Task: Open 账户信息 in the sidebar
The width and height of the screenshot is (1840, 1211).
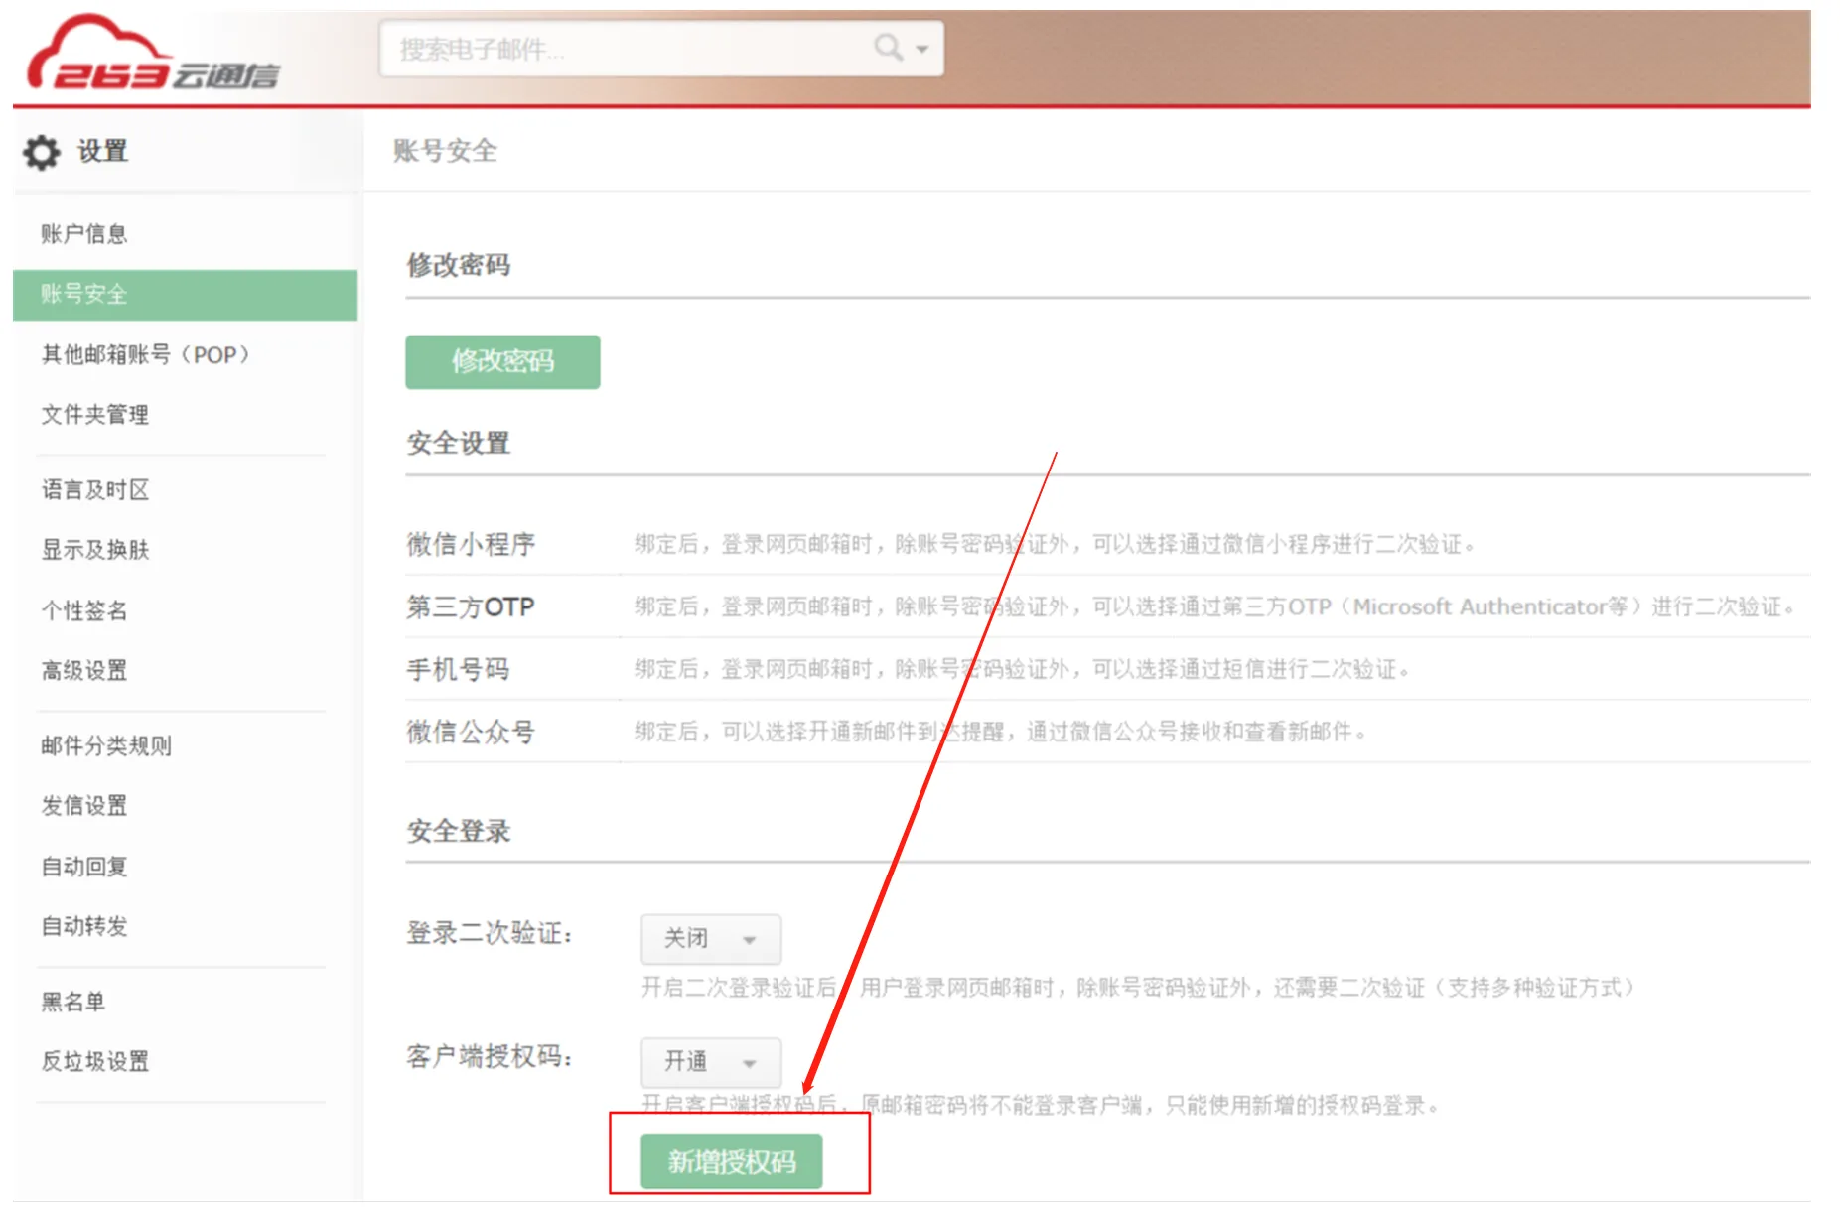Action: [84, 234]
